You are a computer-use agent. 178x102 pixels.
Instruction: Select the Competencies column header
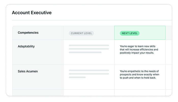pyautogui.click(x=28, y=33)
